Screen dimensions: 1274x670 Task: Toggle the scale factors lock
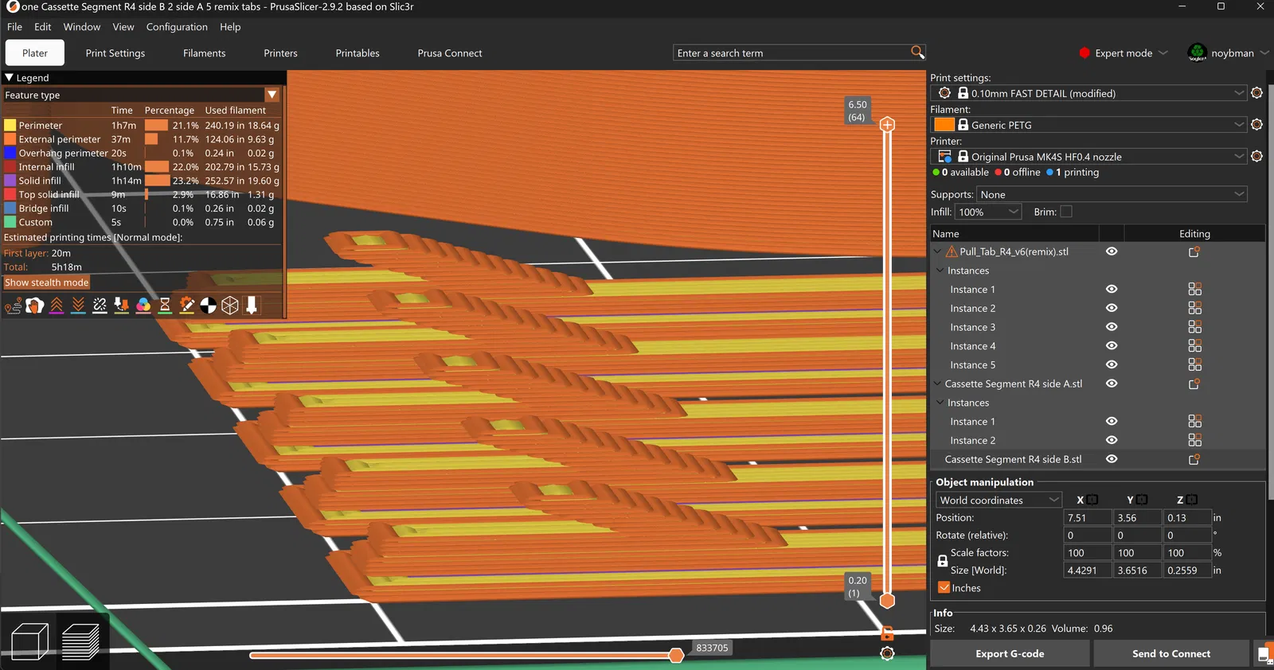tap(942, 561)
